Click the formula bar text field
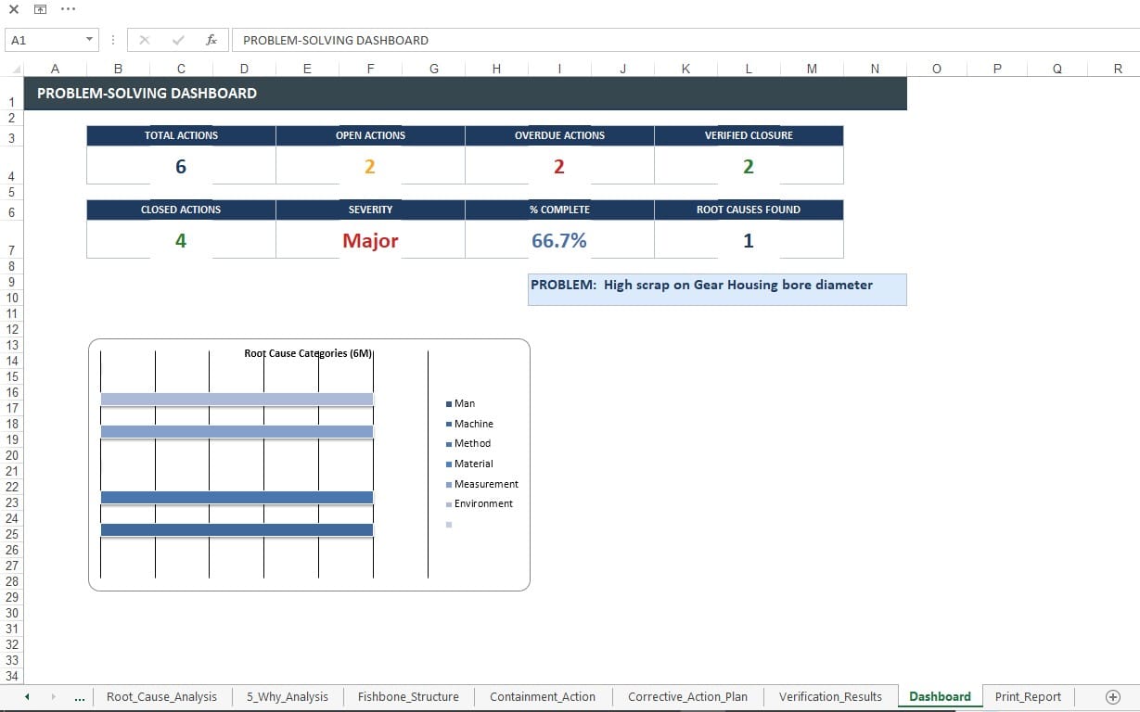The image size is (1140, 712). pyautogui.click(x=685, y=40)
